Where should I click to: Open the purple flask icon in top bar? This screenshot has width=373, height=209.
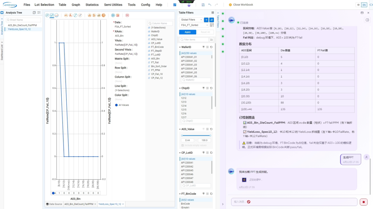[x=189, y=5]
